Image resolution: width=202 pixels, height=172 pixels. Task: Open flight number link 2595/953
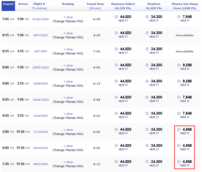coord(41,83)
